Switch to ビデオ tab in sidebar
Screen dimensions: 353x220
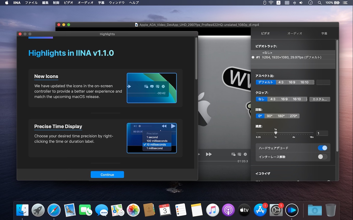click(x=265, y=33)
